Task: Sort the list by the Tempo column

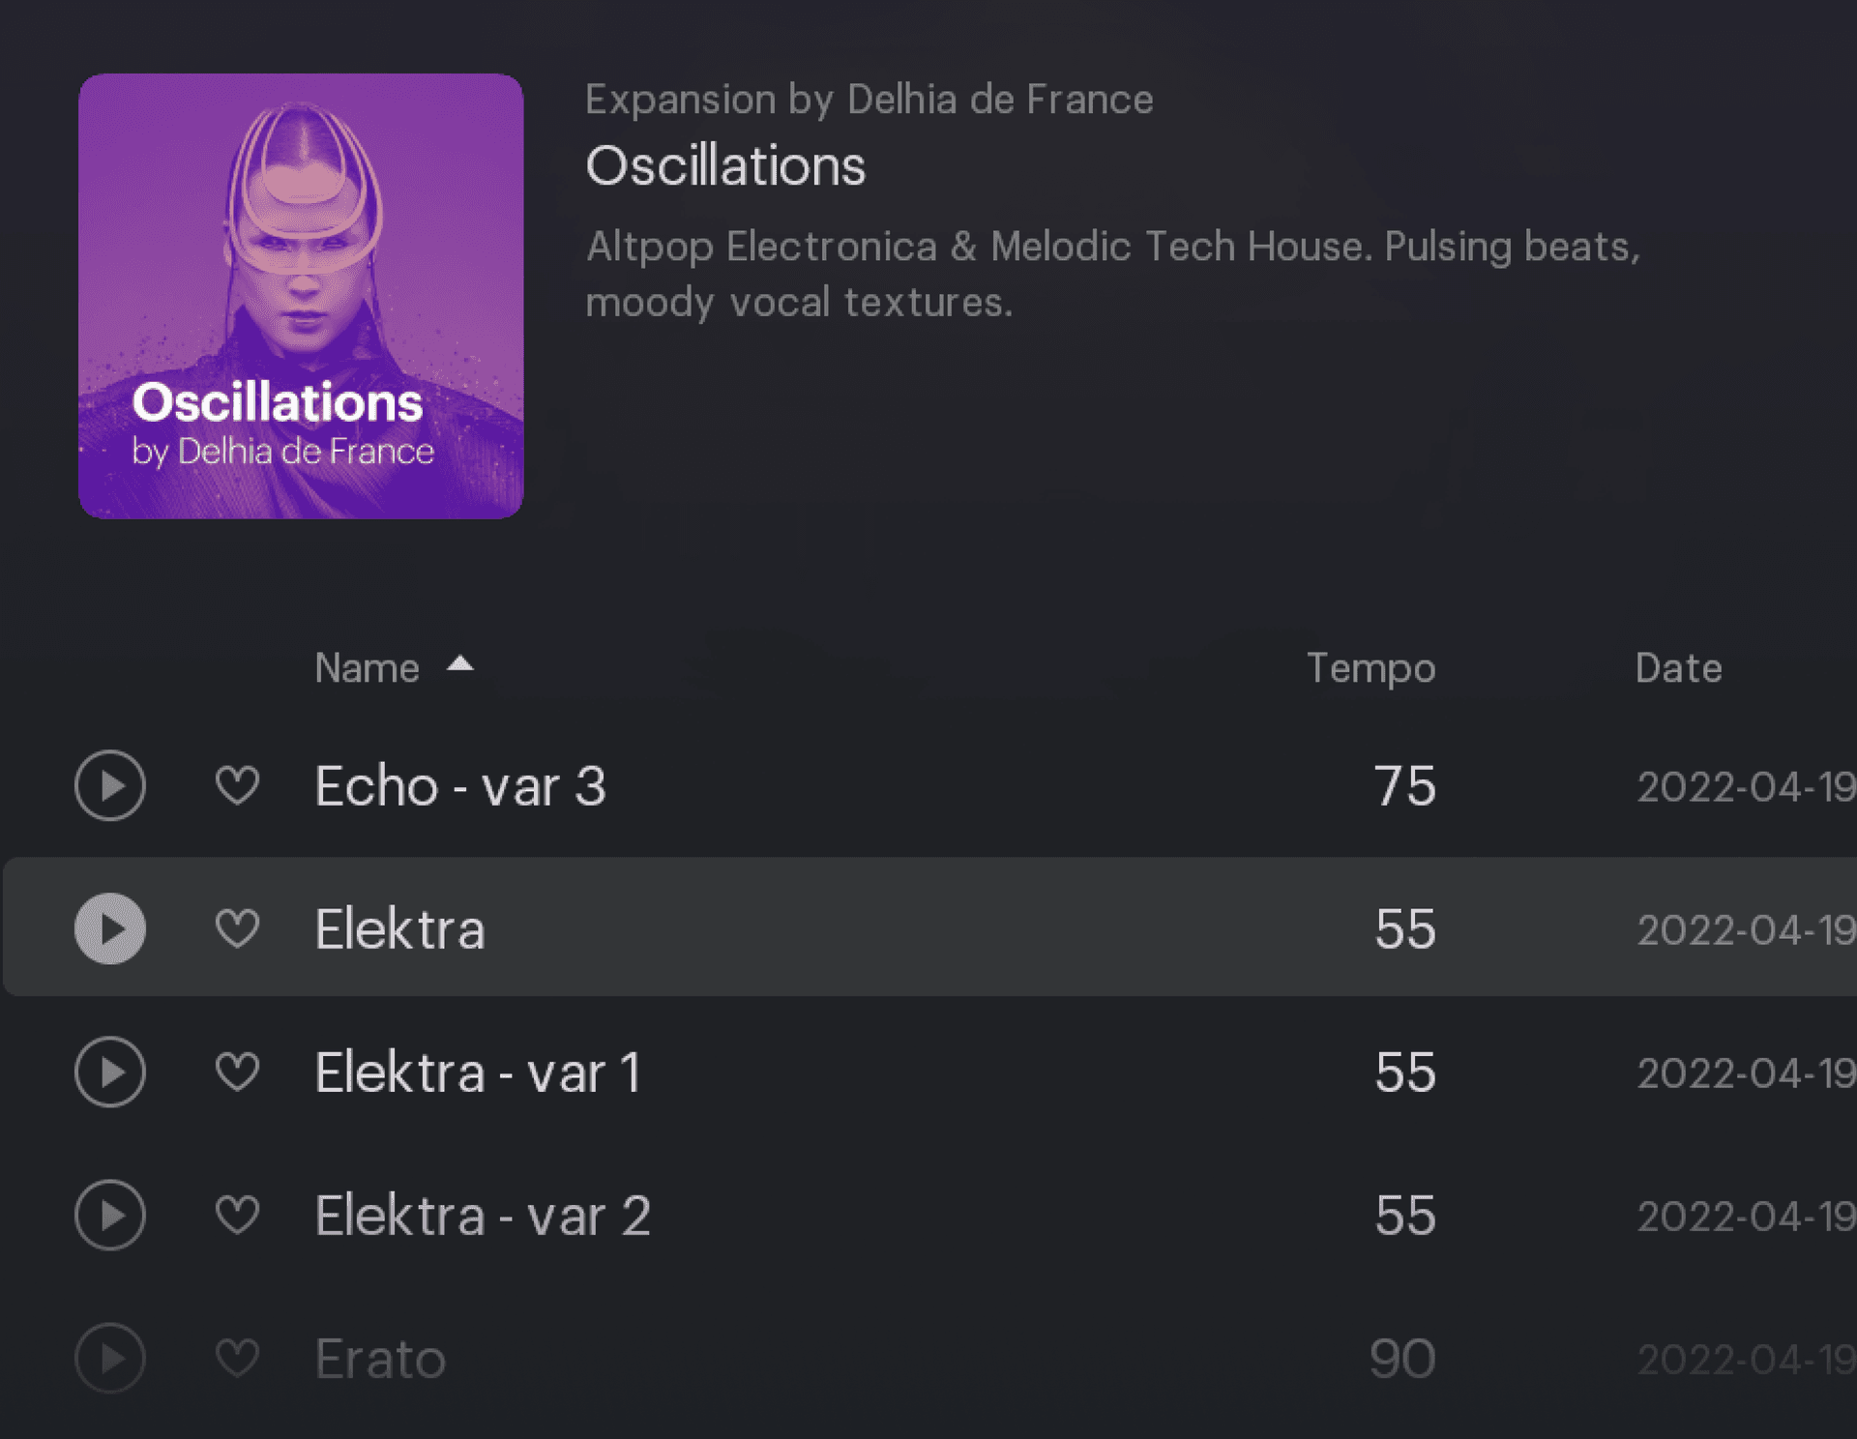Action: [1371, 669]
